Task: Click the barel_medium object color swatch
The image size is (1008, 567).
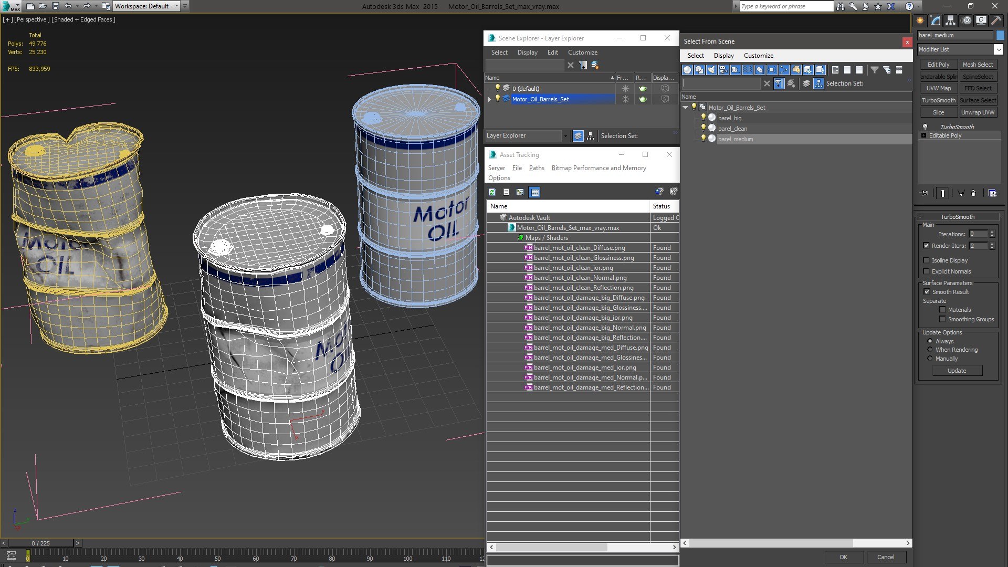Action: tap(1000, 35)
